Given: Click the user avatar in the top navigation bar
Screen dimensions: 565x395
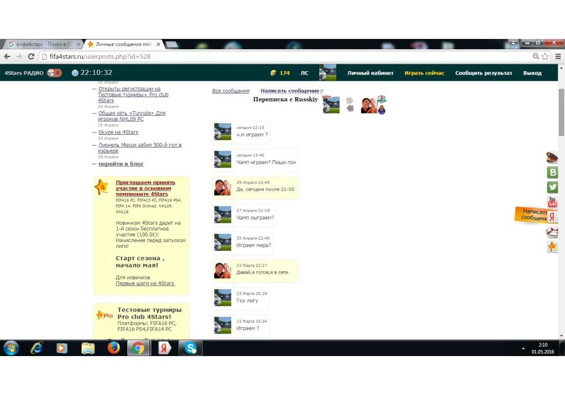Looking at the screenshot, I should click(x=328, y=73).
